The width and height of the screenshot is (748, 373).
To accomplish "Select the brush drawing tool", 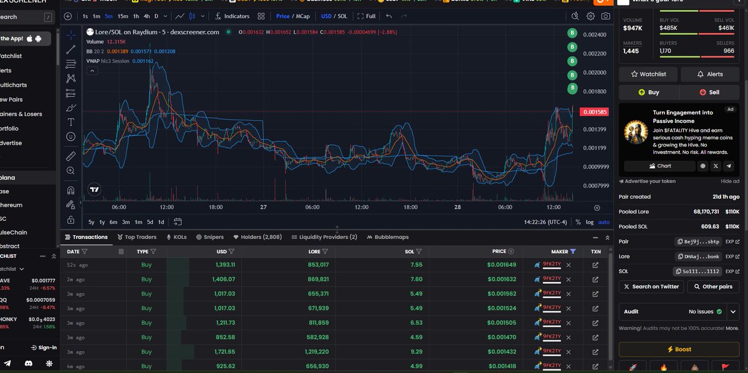I will 71,107.
